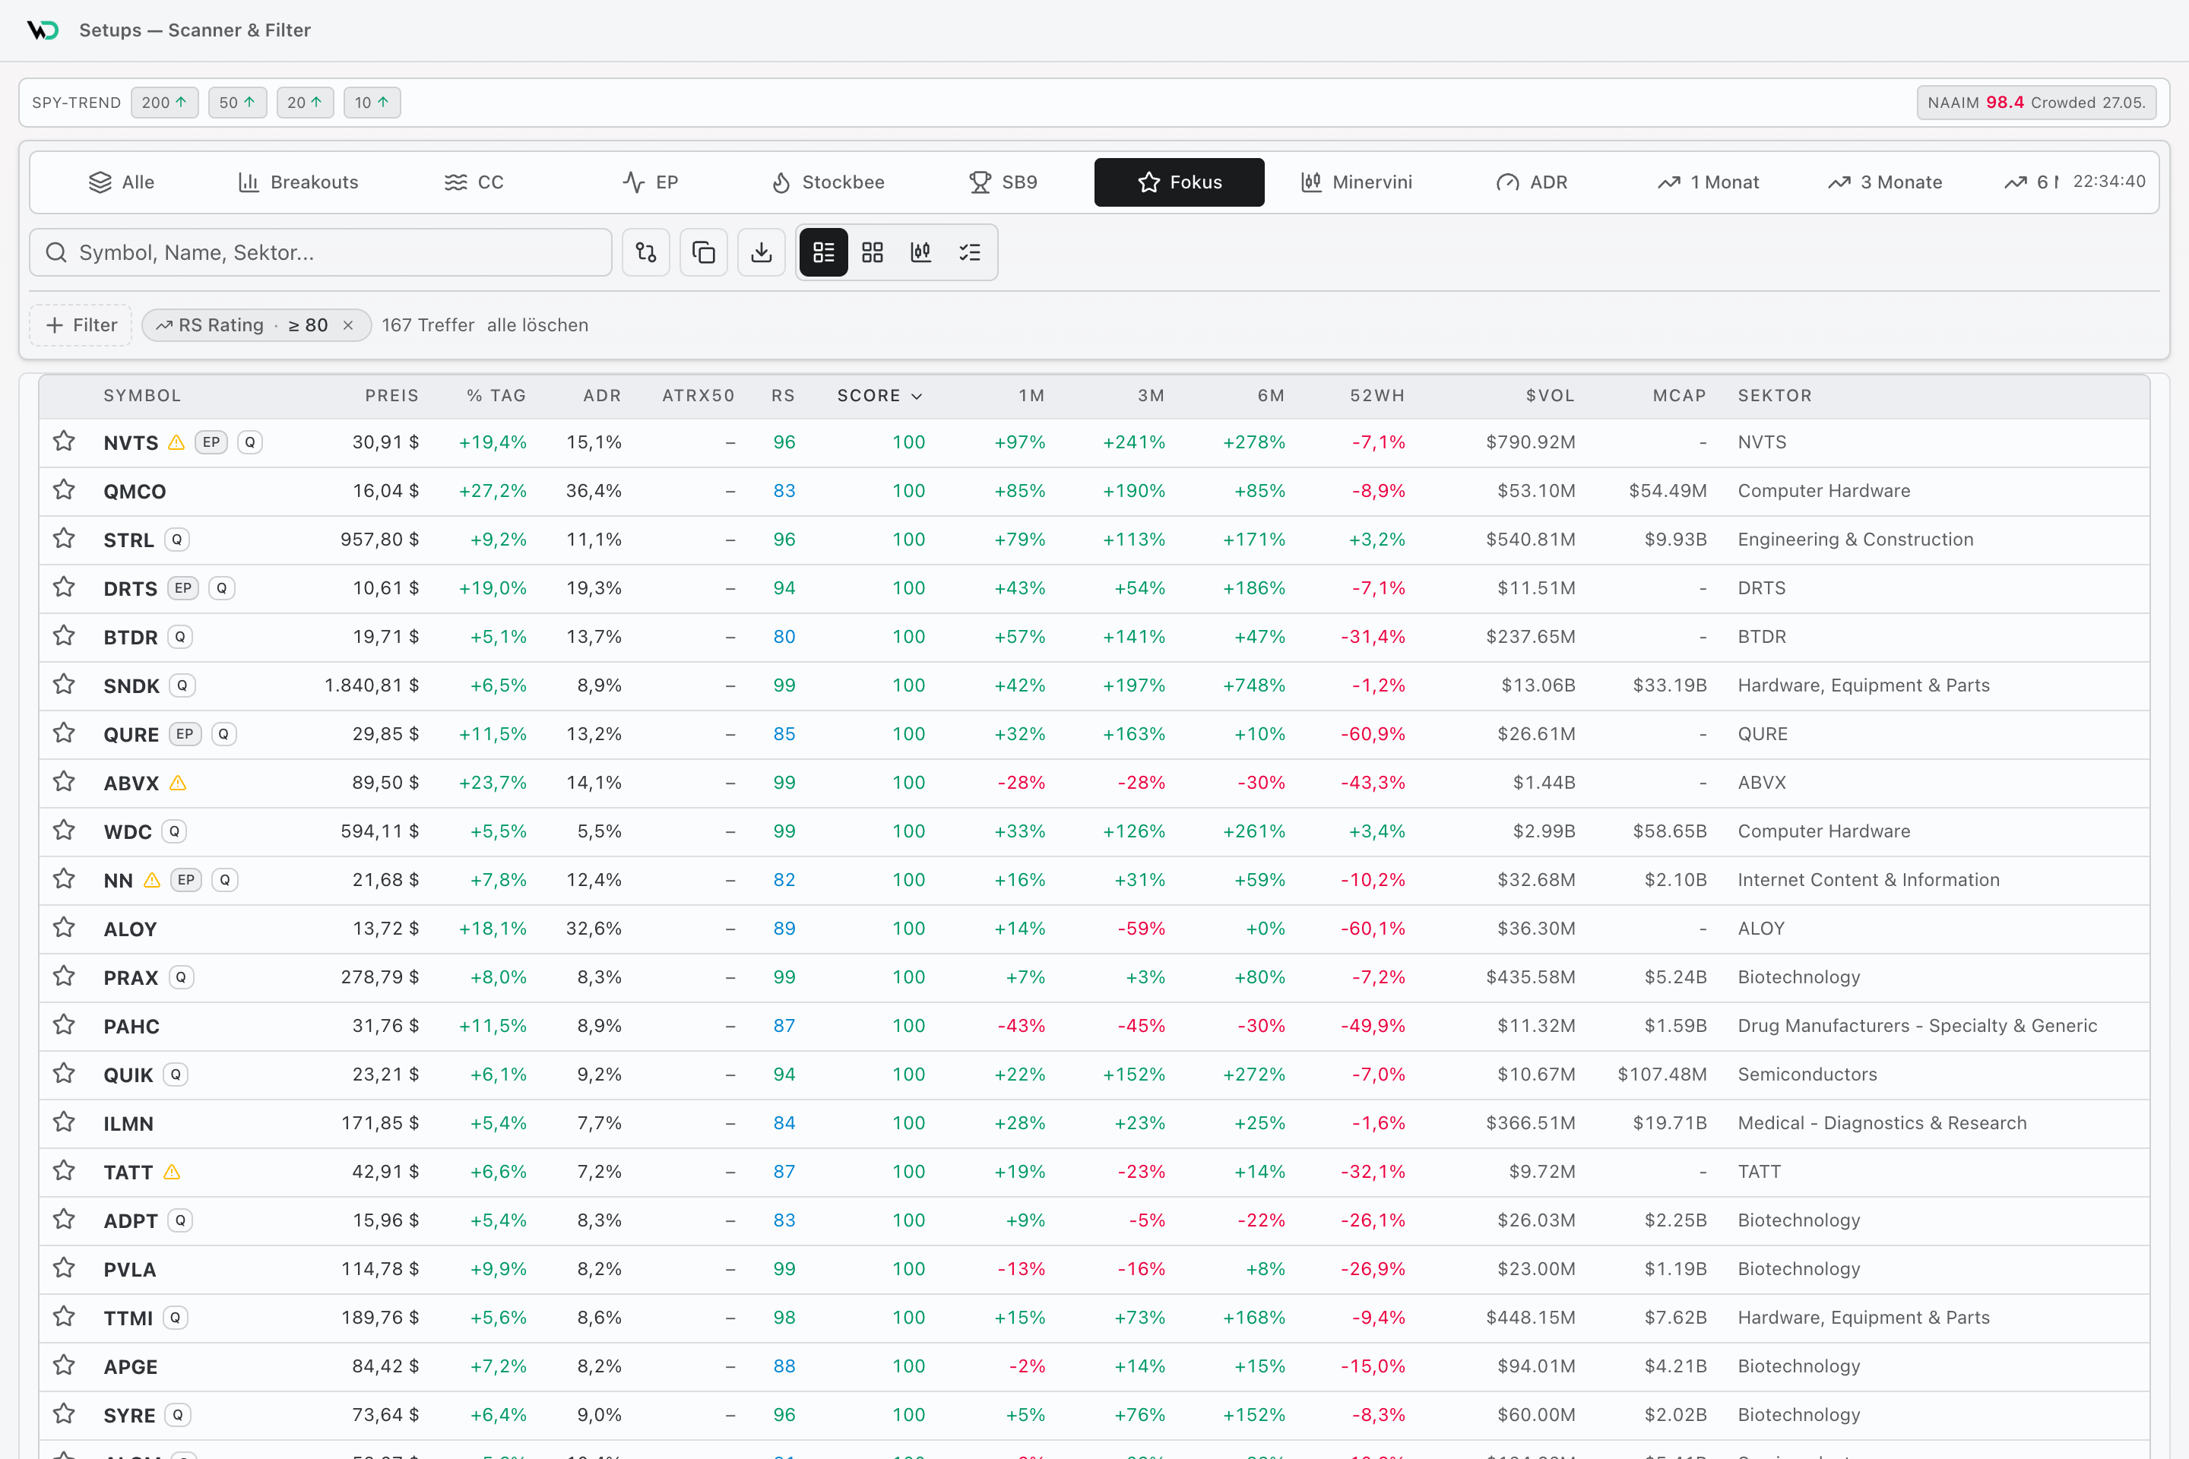Focus the Symbol, Name, Sektor search field
Viewport: 2189px width, 1459px height.
pos(321,252)
